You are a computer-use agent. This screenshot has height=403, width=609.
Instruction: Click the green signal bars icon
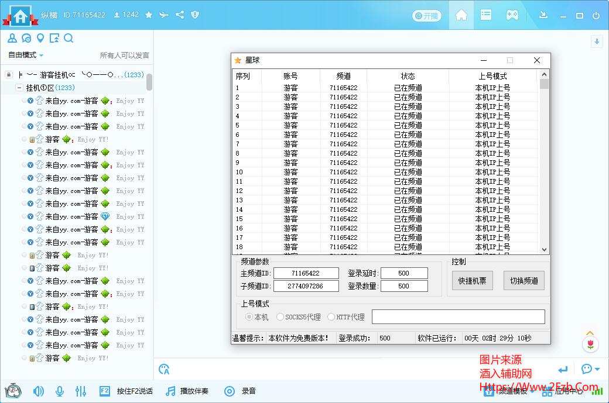(x=597, y=392)
